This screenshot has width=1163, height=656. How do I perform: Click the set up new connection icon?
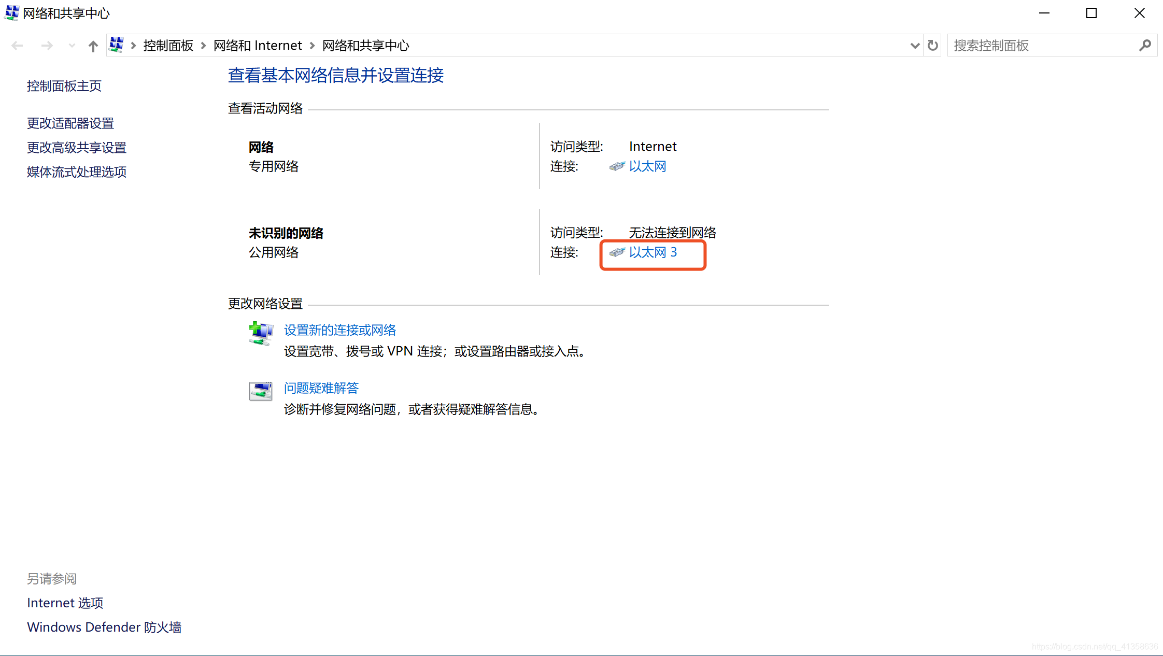click(260, 333)
